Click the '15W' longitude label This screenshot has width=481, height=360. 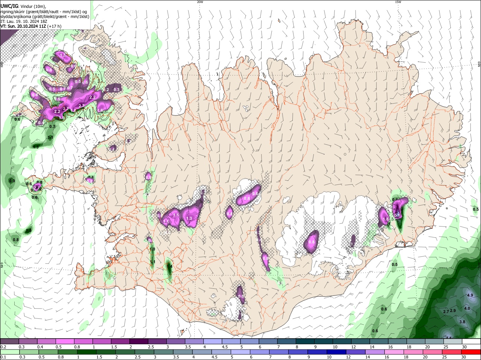(398, 2)
